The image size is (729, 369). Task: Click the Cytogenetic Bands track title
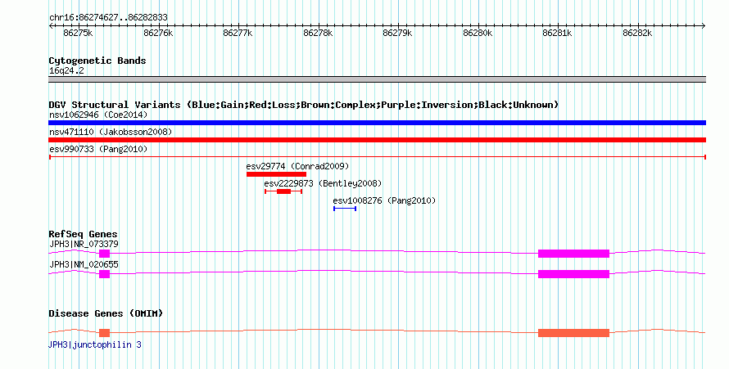click(97, 61)
